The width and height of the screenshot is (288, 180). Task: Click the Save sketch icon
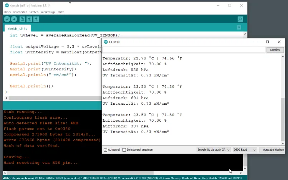click(x=36, y=19)
